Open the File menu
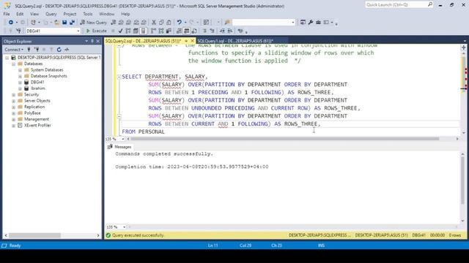Screen dimensions: 469x263 (x=7, y=14)
